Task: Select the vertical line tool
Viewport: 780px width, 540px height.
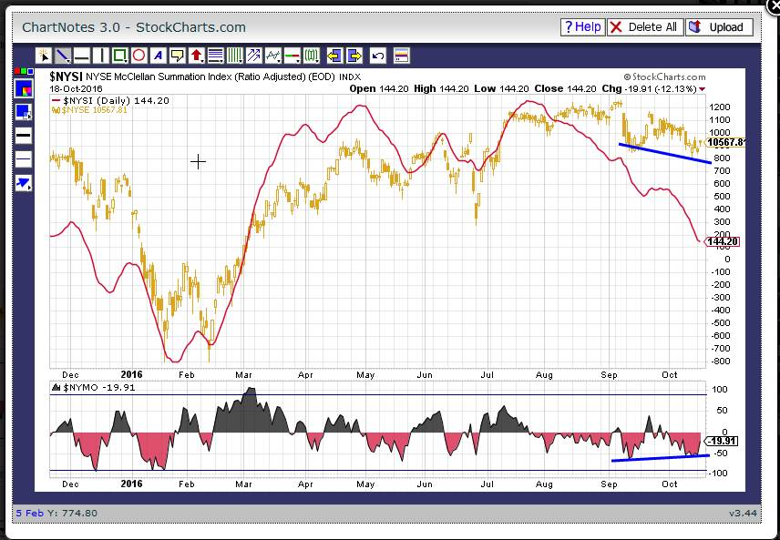Action: click(101, 55)
